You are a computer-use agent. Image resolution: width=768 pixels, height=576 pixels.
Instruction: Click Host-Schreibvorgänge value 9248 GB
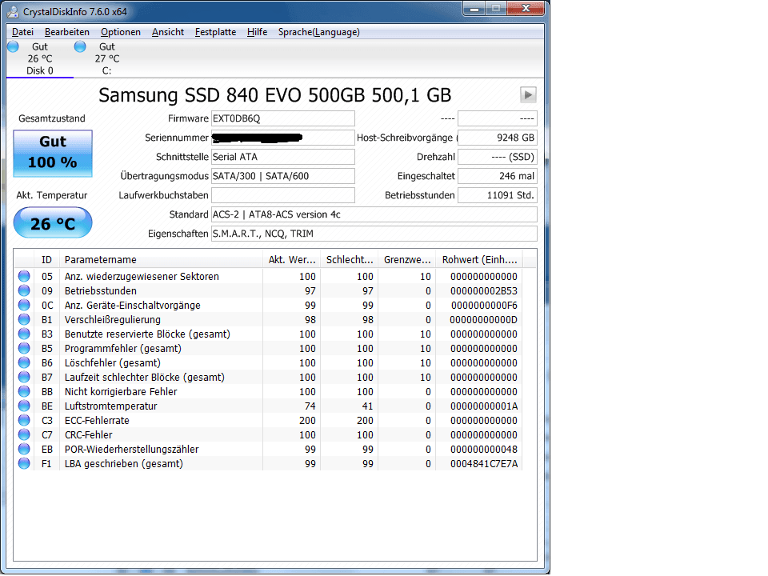[497, 138]
